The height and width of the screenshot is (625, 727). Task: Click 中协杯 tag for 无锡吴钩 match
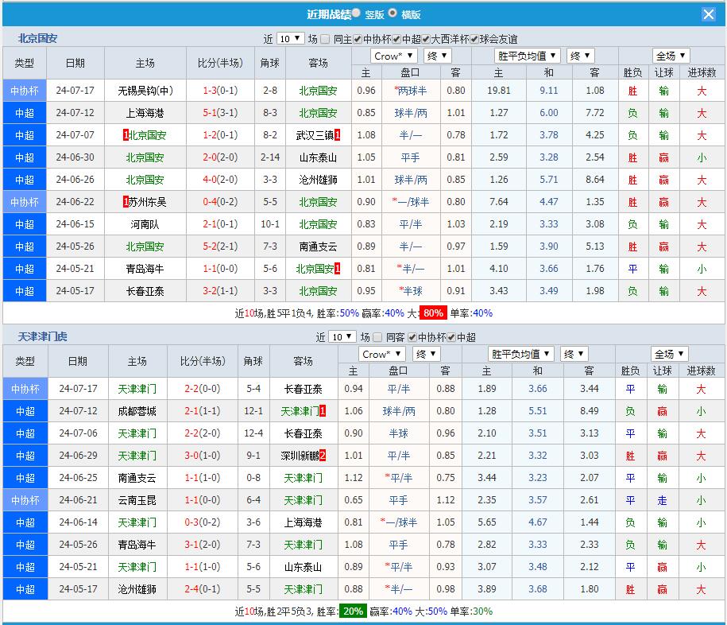coord(25,91)
